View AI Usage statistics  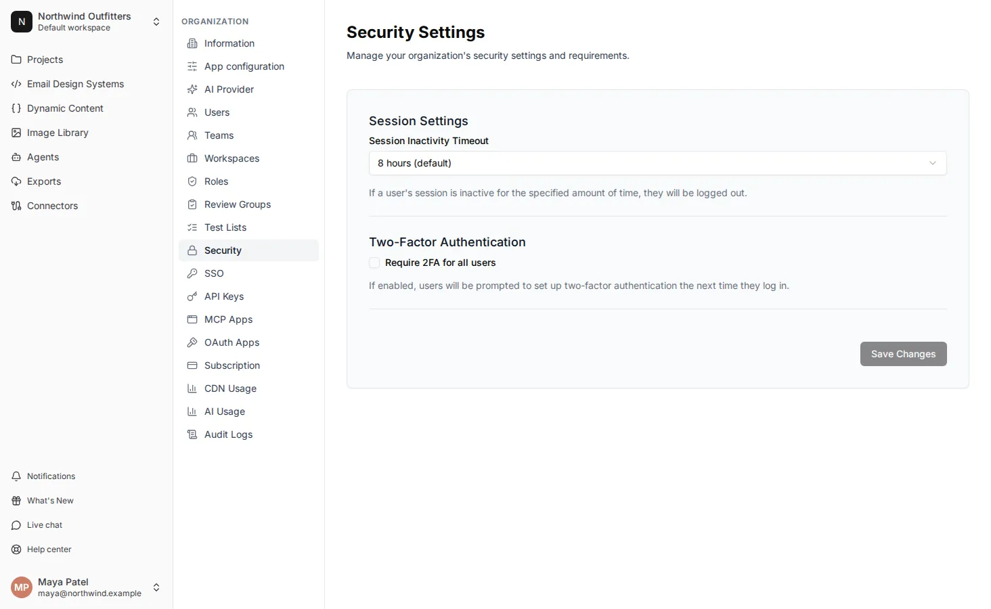pos(248,411)
